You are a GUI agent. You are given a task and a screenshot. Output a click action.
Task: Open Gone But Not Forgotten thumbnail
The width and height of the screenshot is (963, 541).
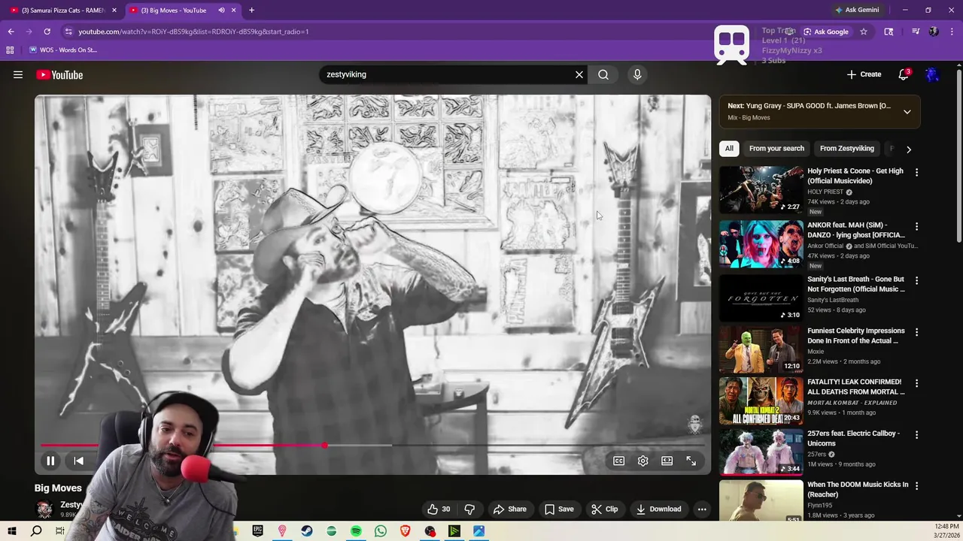click(761, 298)
